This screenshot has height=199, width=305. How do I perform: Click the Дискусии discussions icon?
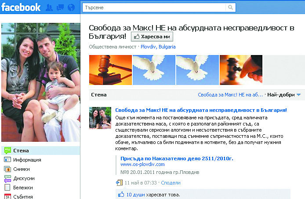[7, 179]
